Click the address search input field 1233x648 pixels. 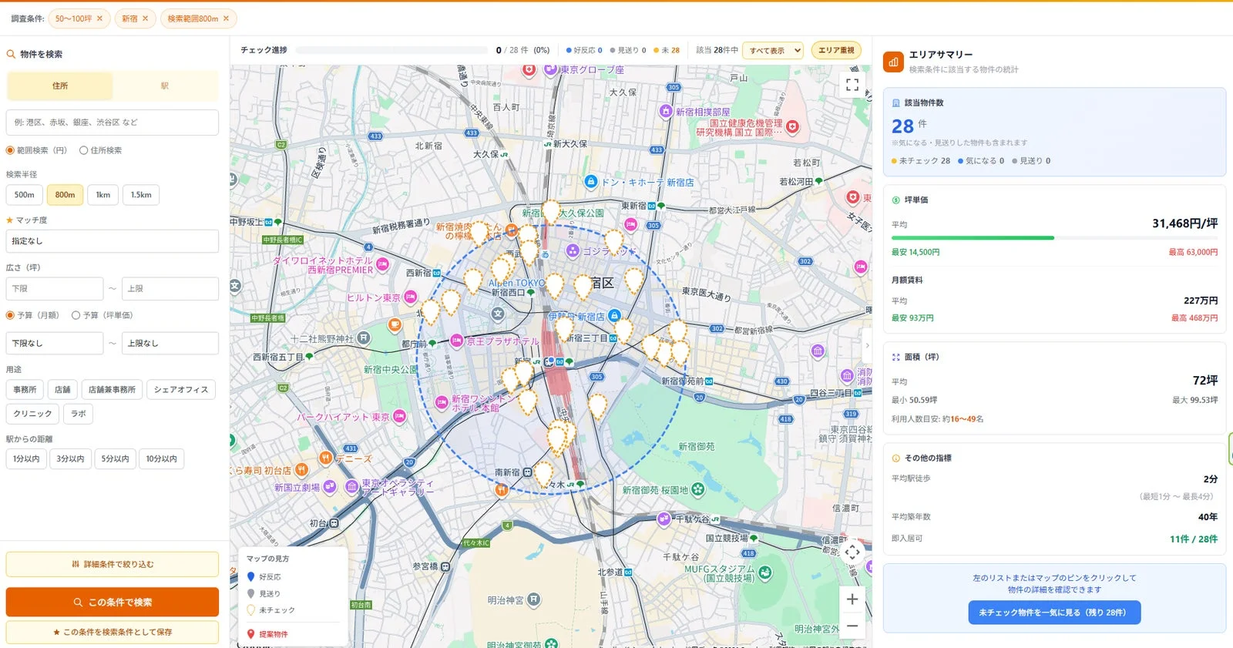(113, 123)
